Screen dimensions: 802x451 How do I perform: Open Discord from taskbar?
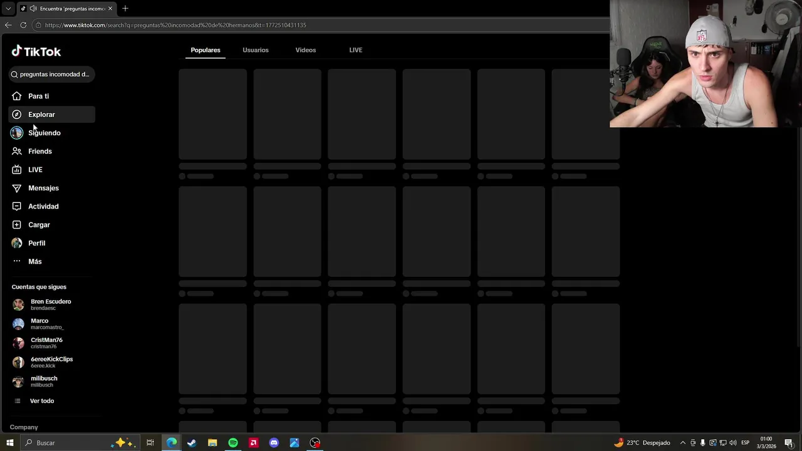(274, 443)
